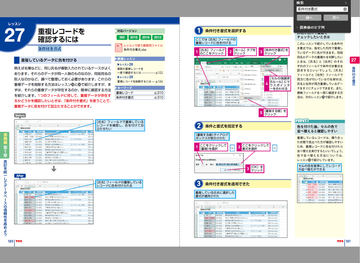360x263 pixels.
Task: Click the green 準備編 第5章 side tab
Action: coord(5,145)
